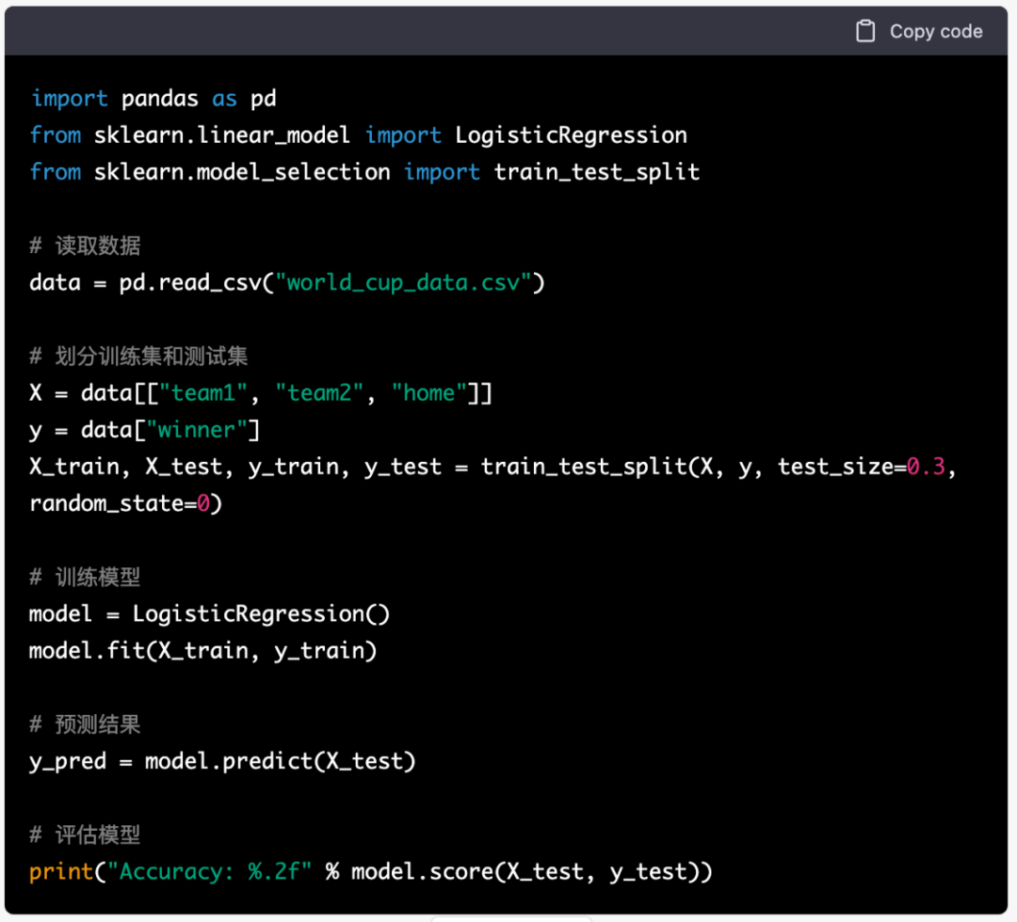This screenshot has height=922, width=1017.
Task: Click the train_test_split import line
Action: (364, 172)
